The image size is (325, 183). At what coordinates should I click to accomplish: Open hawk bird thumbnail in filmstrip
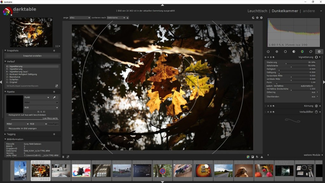pos(244,171)
